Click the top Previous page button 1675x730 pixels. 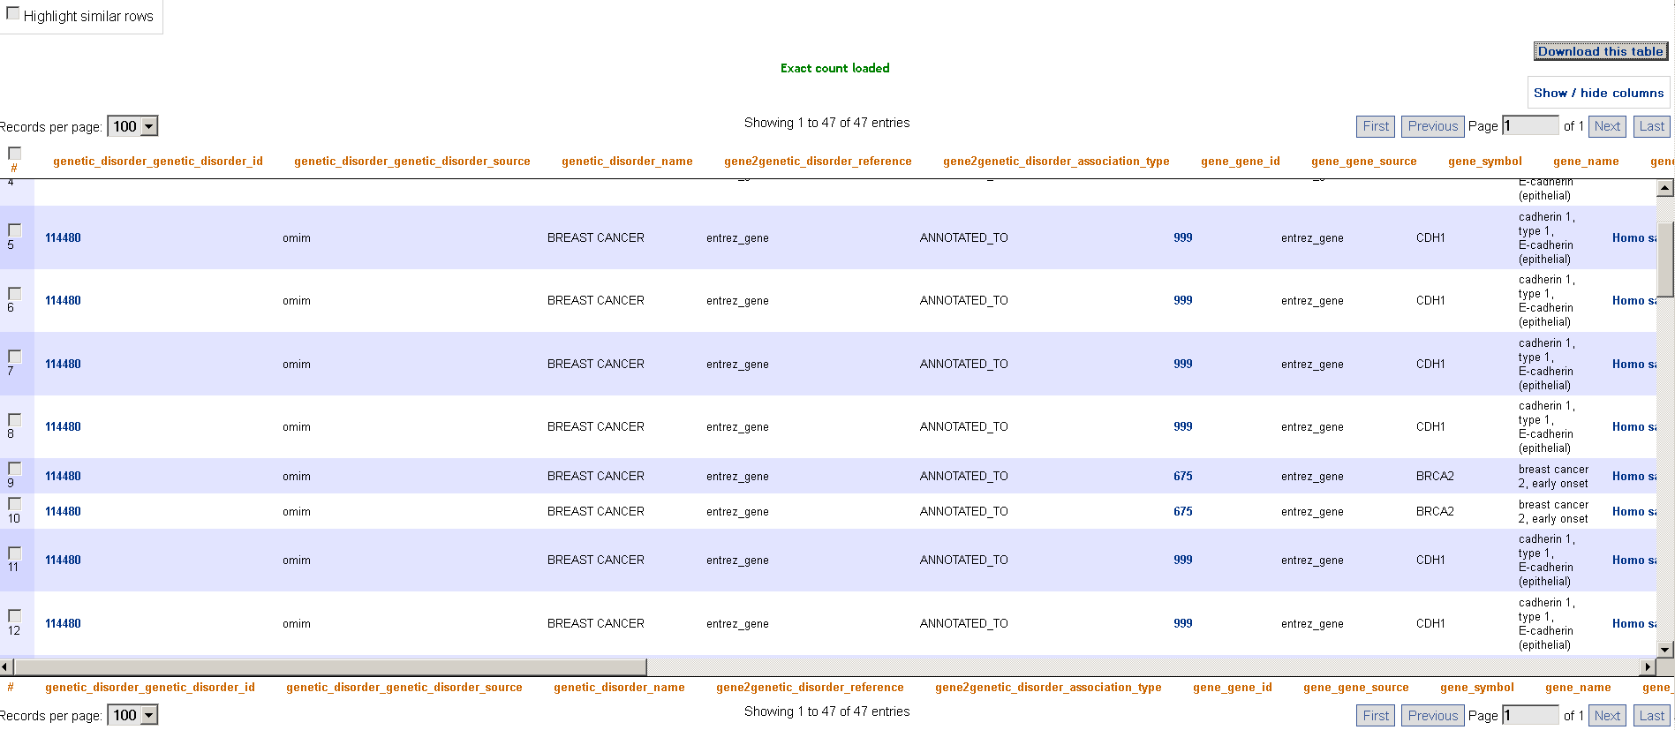coord(1433,126)
